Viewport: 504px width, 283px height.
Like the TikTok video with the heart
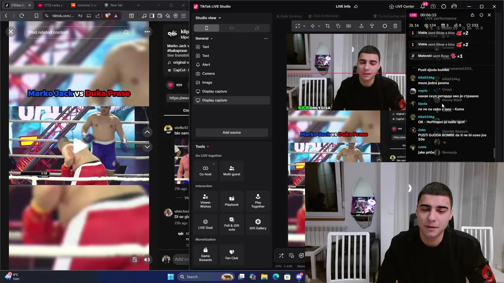(x=170, y=85)
